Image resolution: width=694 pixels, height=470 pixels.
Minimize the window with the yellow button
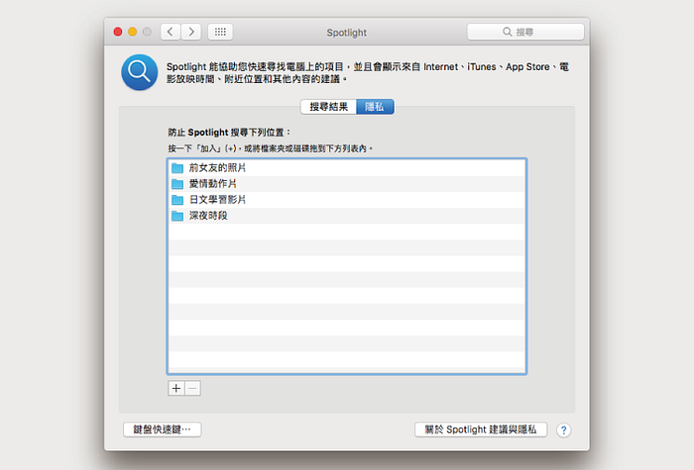coord(132,32)
